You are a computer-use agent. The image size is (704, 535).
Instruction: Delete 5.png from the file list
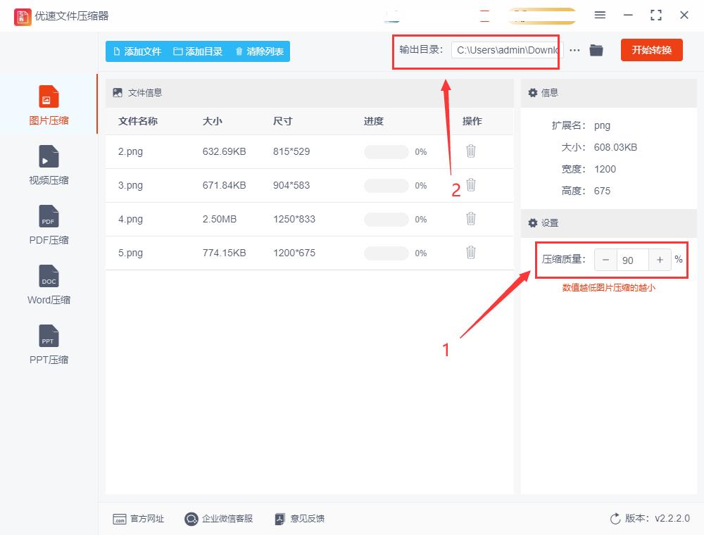(x=470, y=253)
